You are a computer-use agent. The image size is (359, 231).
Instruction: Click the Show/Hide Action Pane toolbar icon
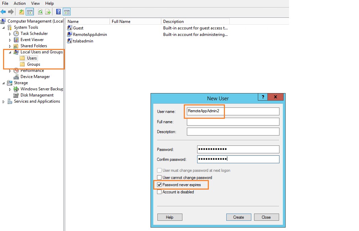pyautogui.click(x=67, y=12)
